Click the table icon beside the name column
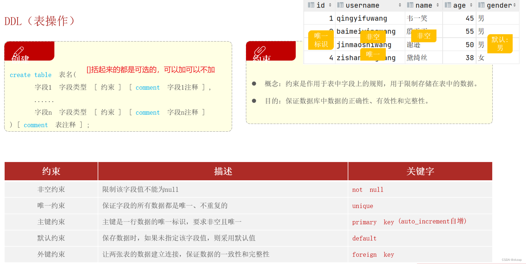This screenshot has width=526, height=264. pyautogui.click(x=410, y=5)
